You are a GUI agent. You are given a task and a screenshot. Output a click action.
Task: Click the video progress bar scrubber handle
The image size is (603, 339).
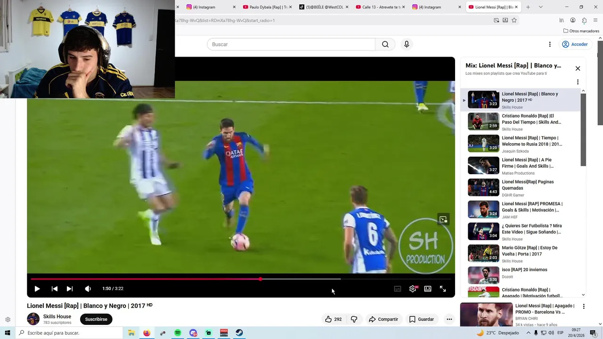click(261, 279)
